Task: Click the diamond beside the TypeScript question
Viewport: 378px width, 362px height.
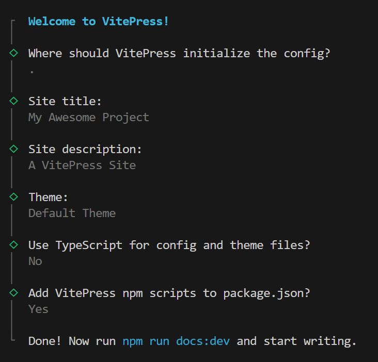Action: [x=14, y=245]
